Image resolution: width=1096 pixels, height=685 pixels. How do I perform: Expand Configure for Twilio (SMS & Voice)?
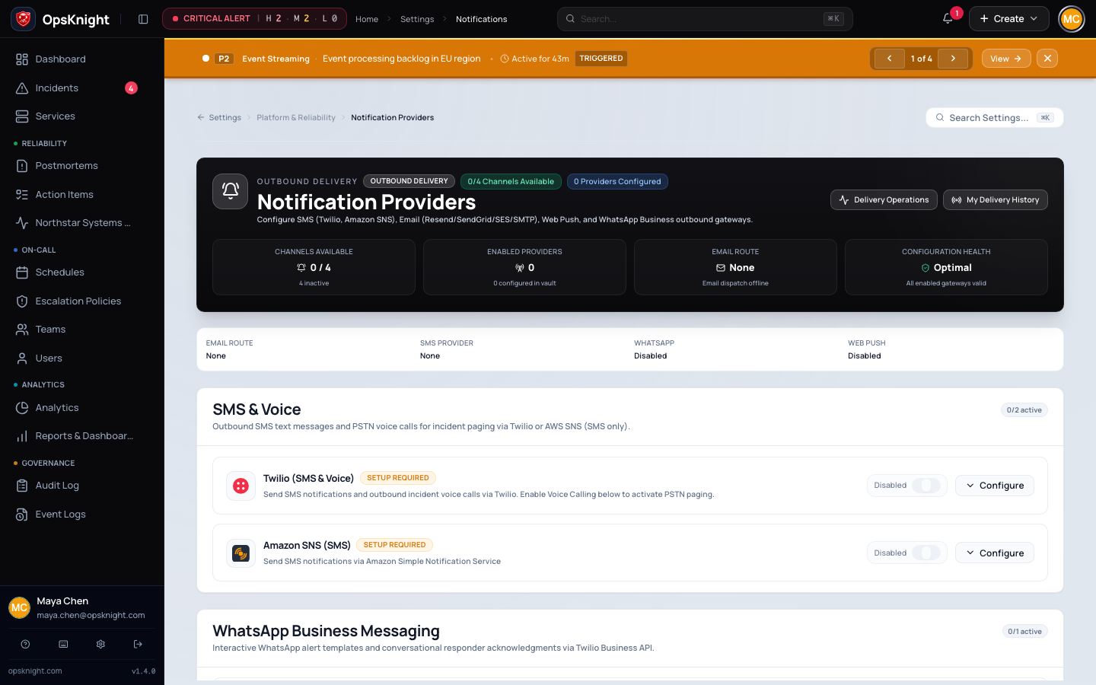coord(995,486)
